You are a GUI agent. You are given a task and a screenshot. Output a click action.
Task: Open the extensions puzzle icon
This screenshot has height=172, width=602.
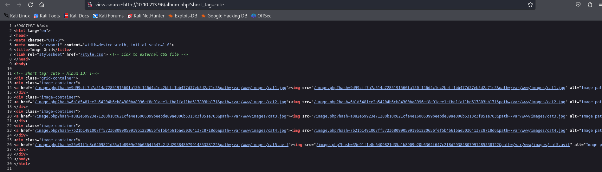(x=590, y=5)
